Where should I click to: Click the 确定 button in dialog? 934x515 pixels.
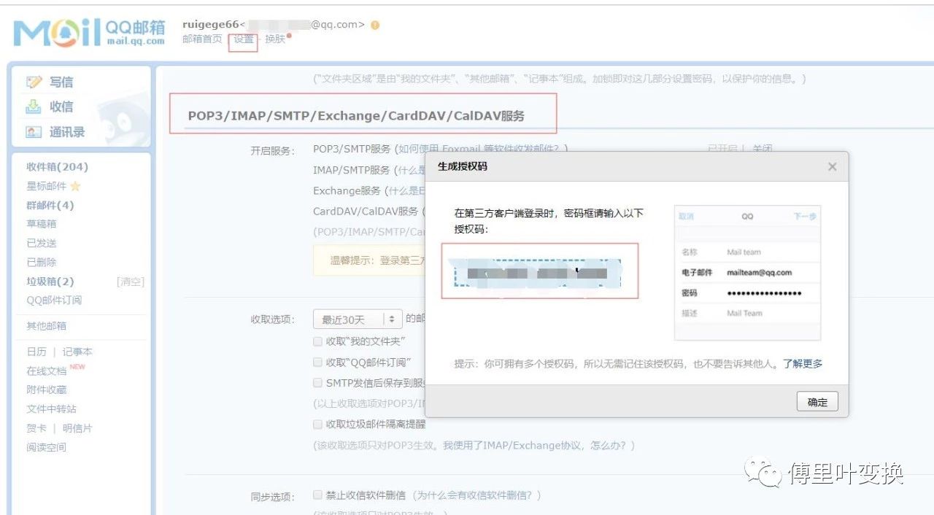point(817,402)
